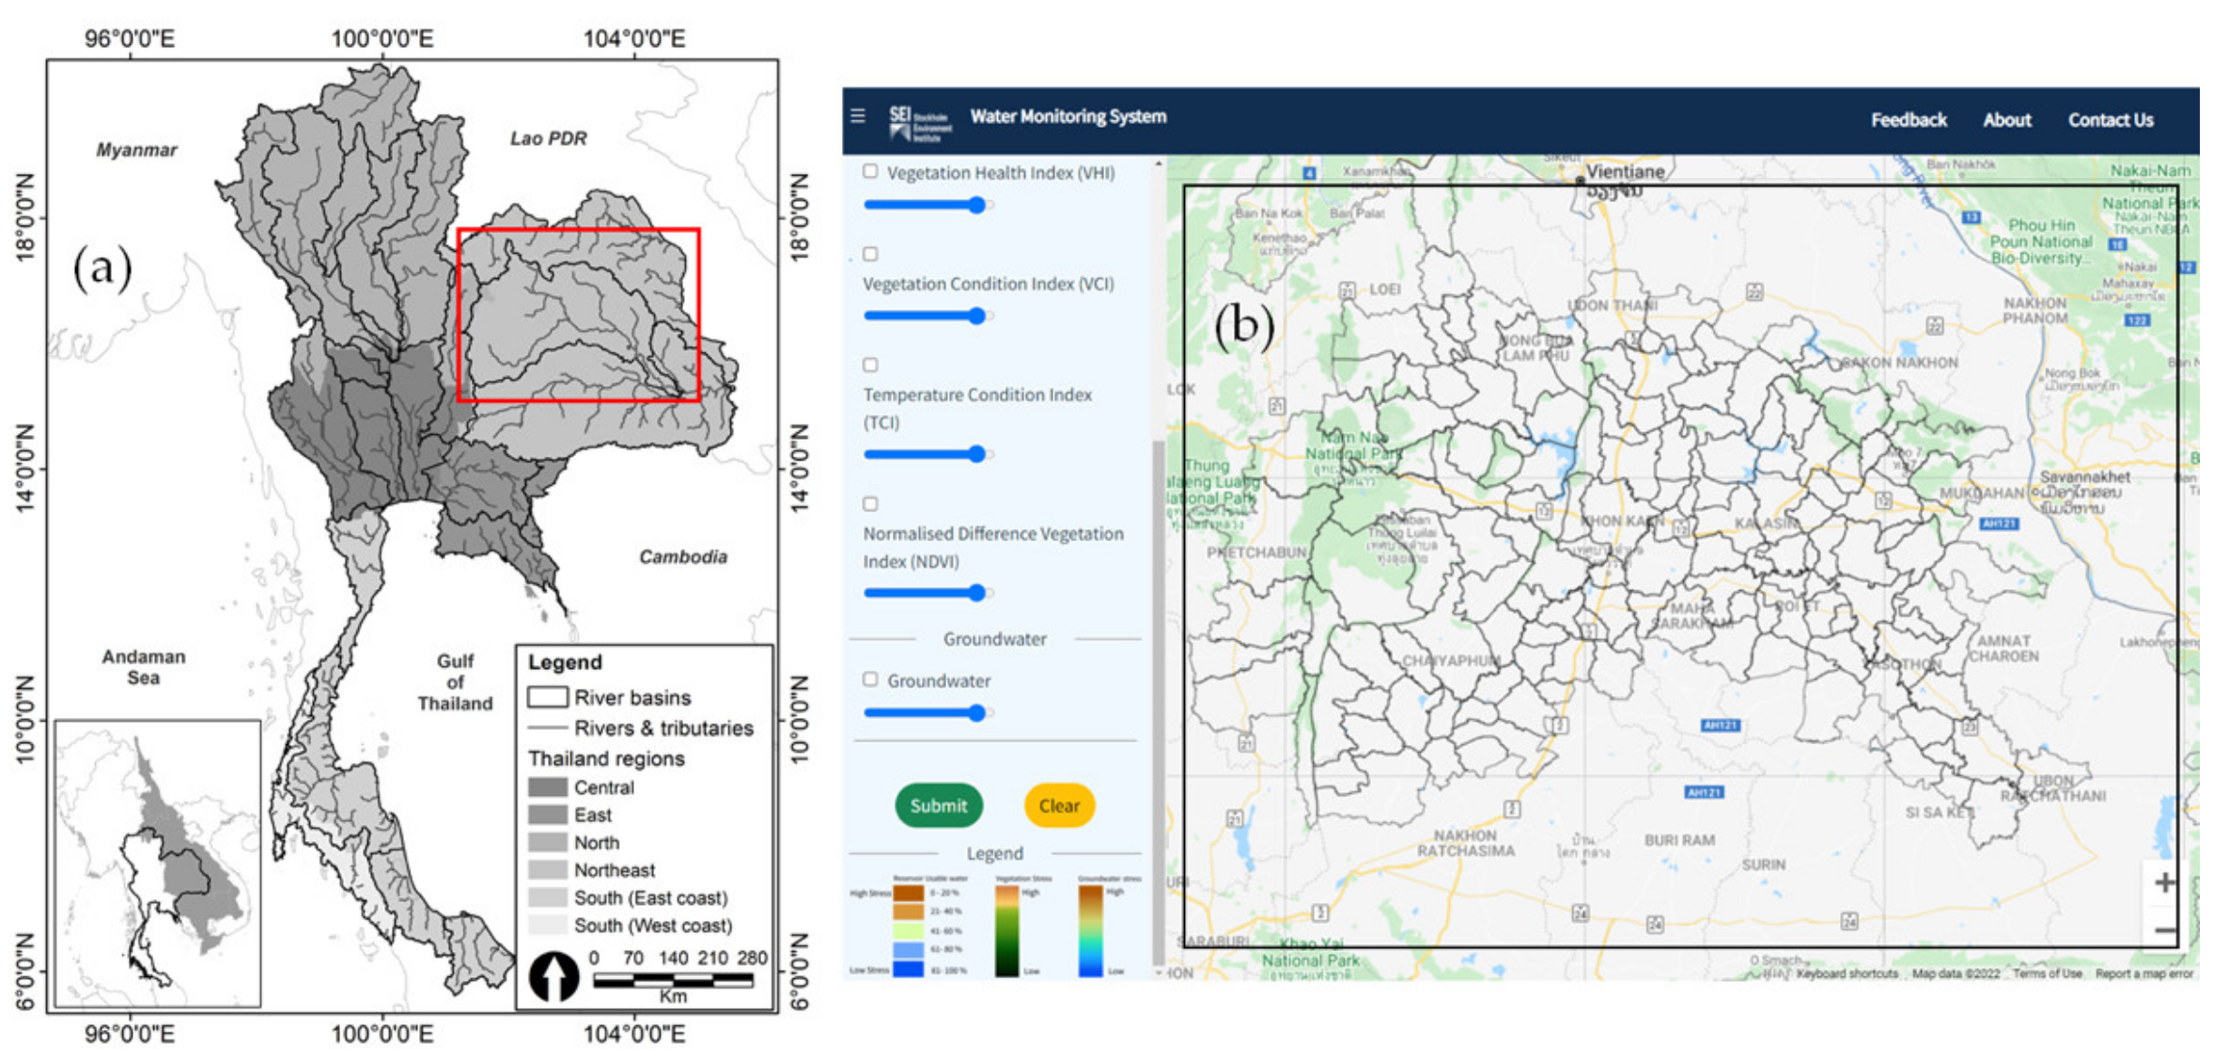Zoom out the map with minus button
The height and width of the screenshot is (1059, 2213).
click(2164, 930)
